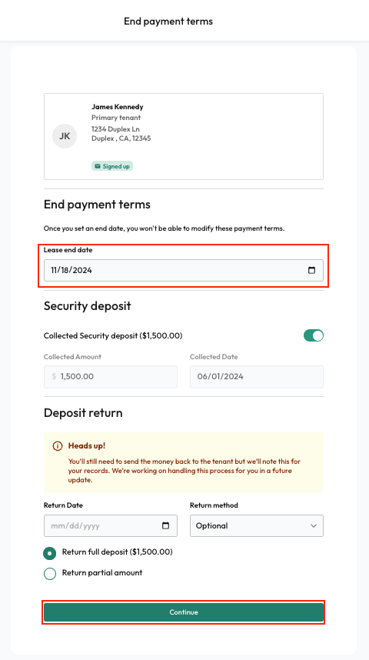This screenshot has height=660, width=369.
Task: Click the Return Date mm/dd/yyyy field
Action: tap(111, 525)
